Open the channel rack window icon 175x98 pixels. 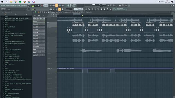point(92,9)
